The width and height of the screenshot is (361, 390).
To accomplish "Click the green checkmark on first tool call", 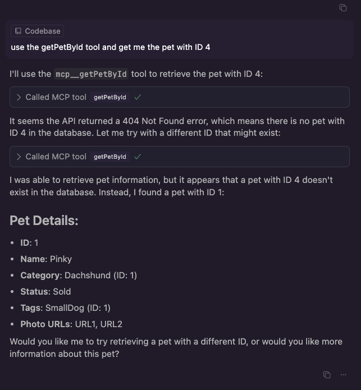I will tap(138, 97).
